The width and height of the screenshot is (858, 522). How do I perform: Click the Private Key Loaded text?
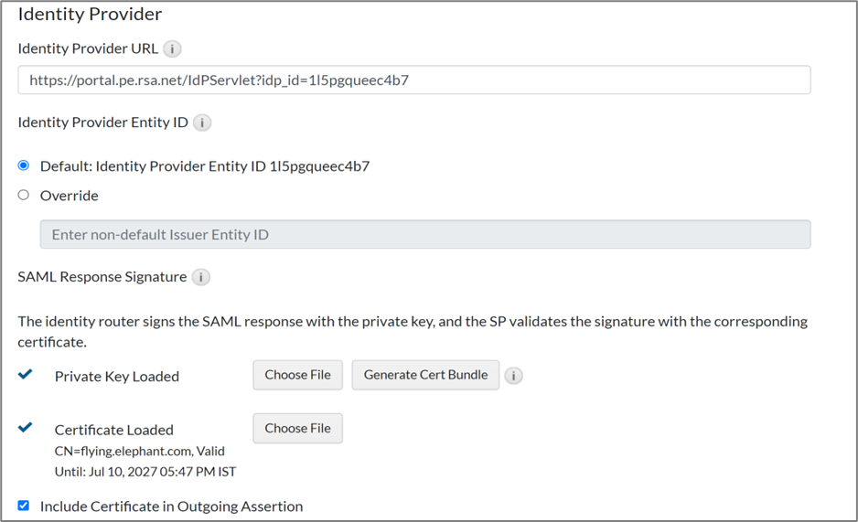click(x=117, y=377)
